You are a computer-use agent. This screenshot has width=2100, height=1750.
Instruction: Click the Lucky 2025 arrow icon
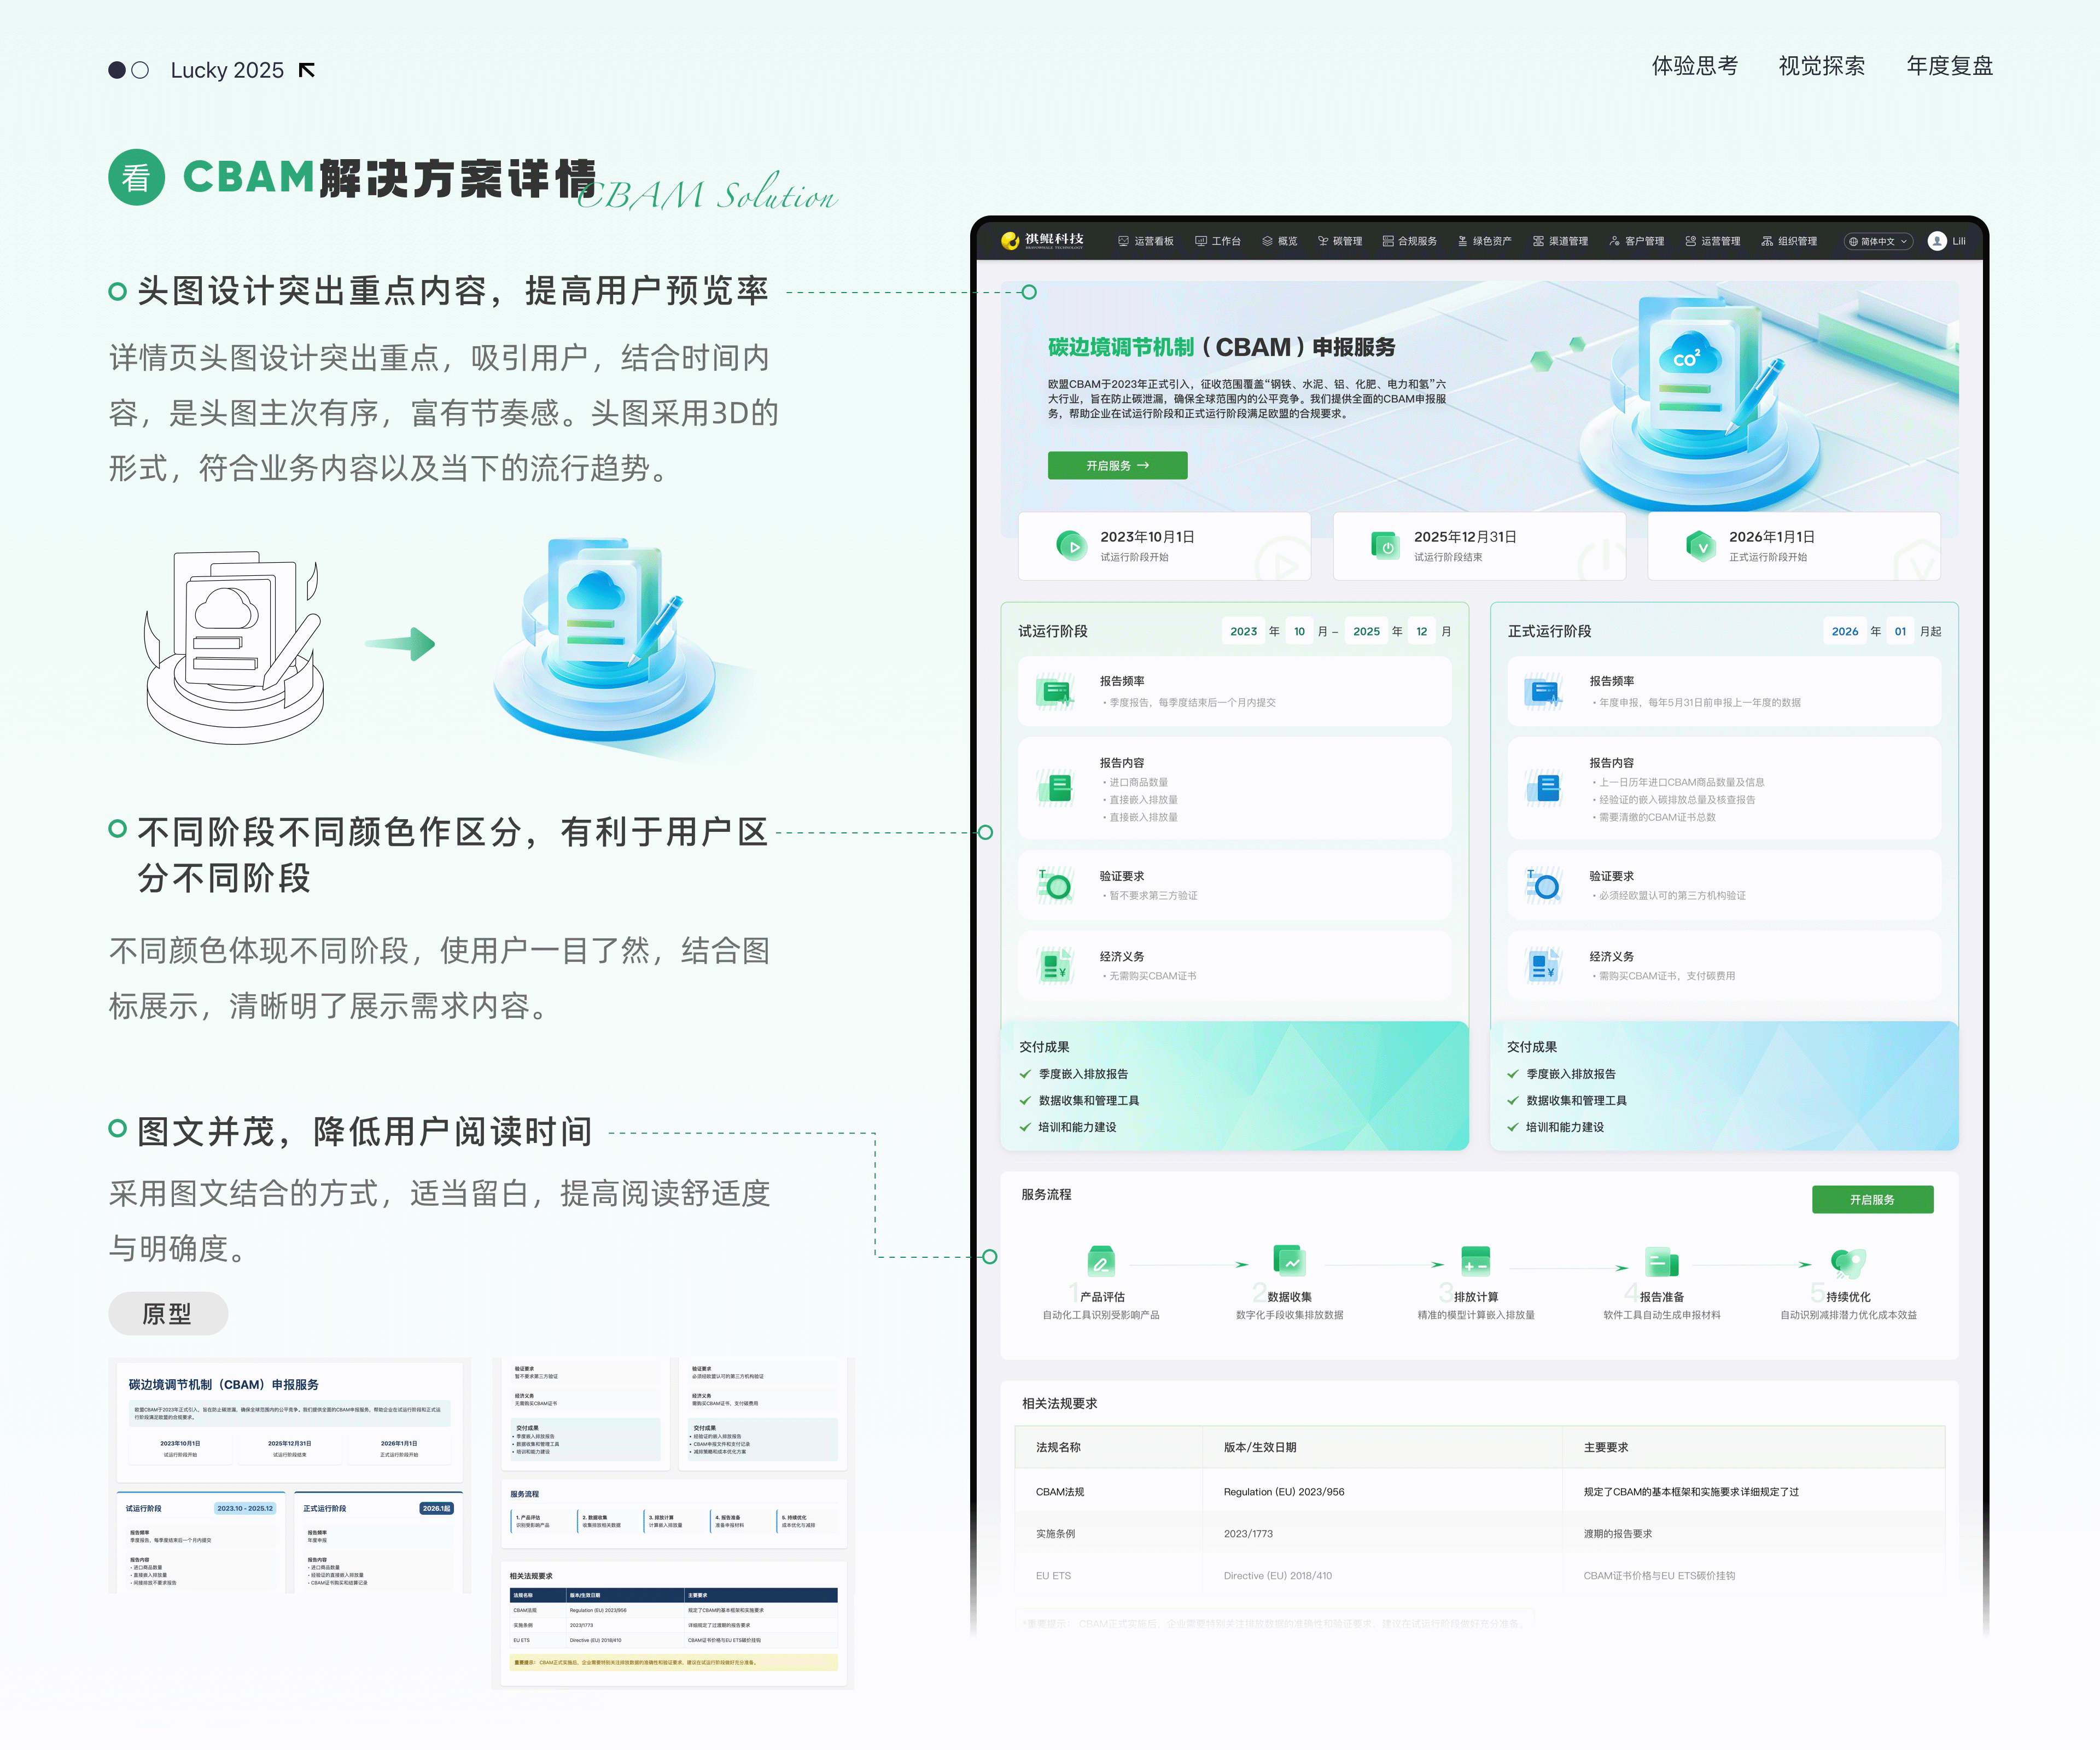click(307, 70)
